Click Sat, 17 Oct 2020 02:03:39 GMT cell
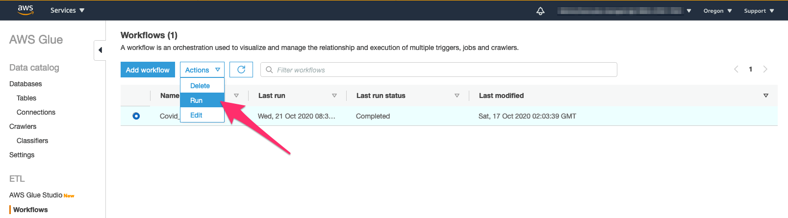The width and height of the screenshot is (788, 218). pyautogui.click(x=527, y=116)
